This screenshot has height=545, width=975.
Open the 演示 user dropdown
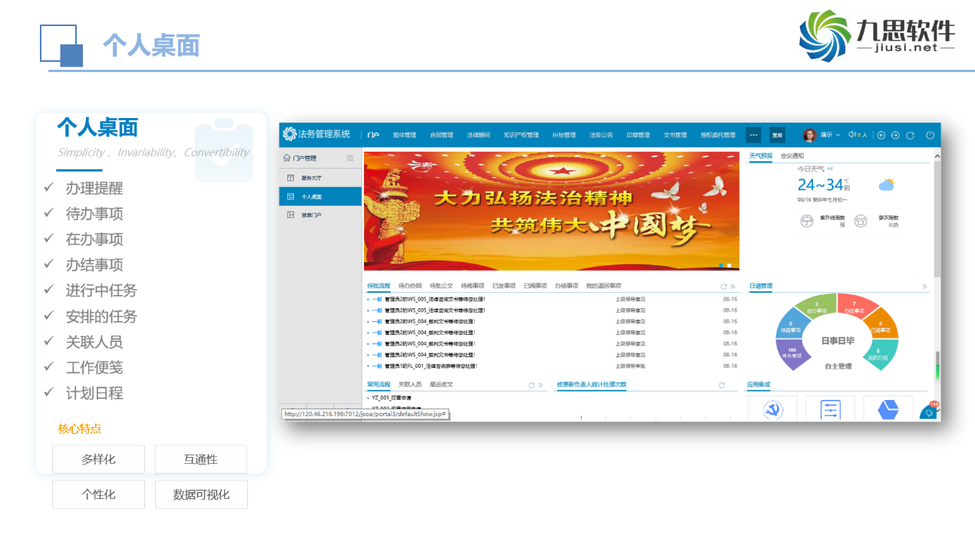pos(829,135)
